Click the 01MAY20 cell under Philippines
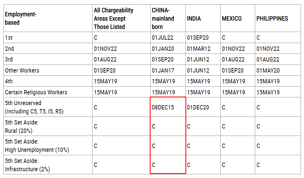Screen dimensions: 304x178 pyautogui.click(x=268, y=71)
